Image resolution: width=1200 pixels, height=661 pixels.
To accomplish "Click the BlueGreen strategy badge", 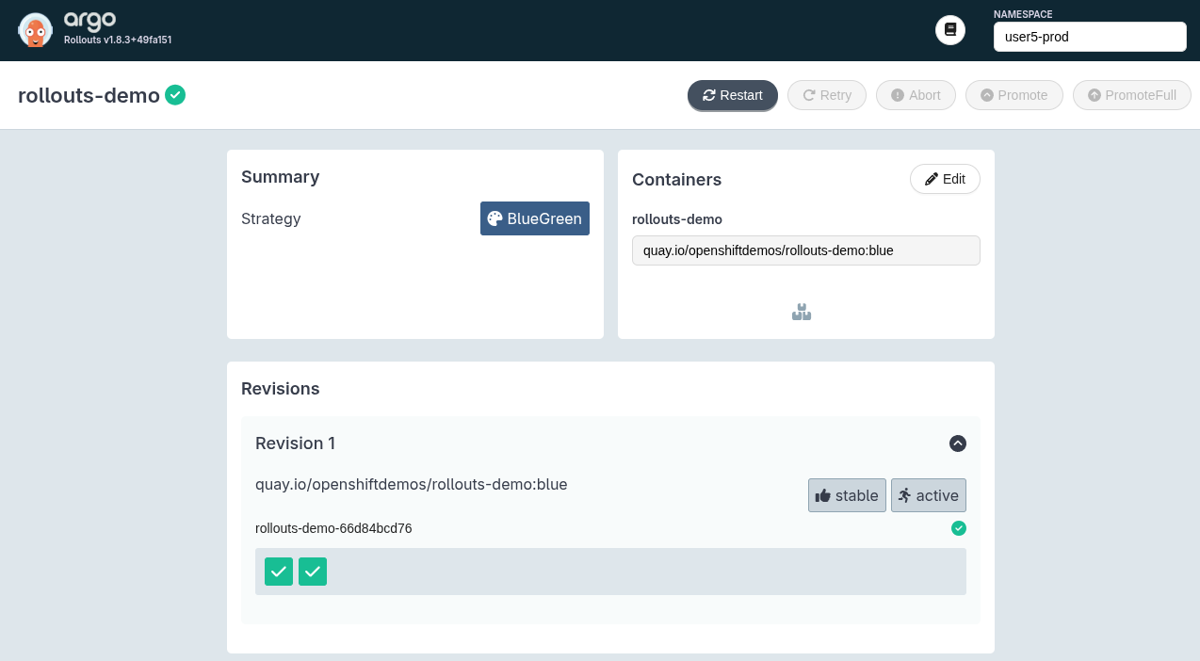I will pos(534,218).
